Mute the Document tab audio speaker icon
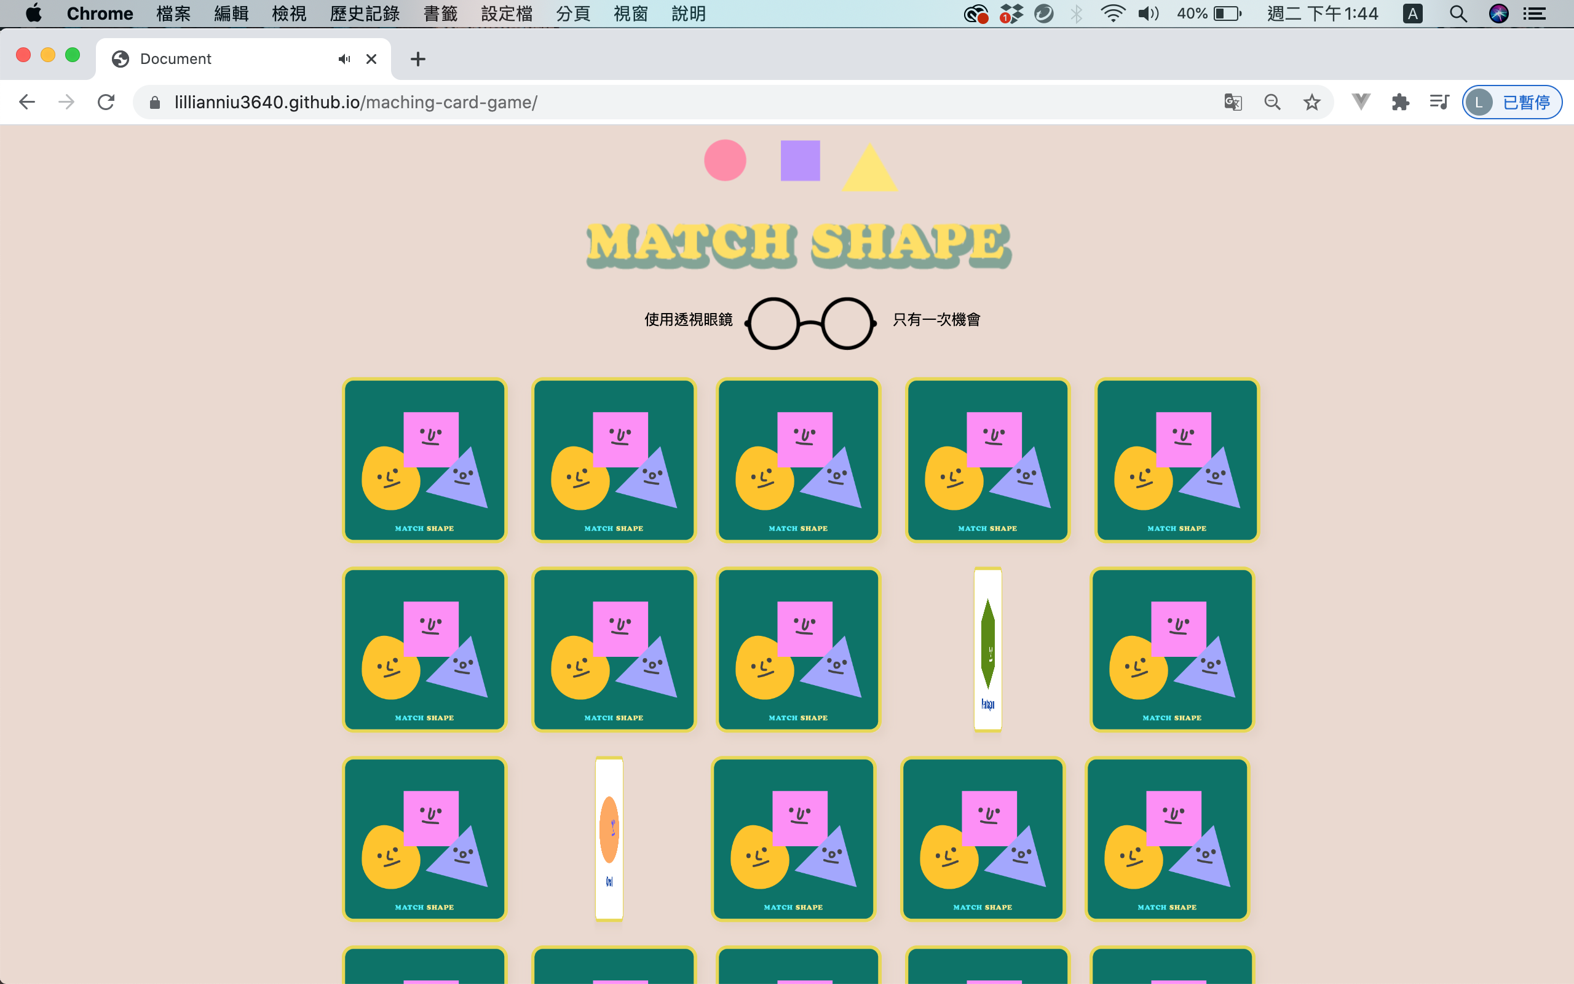 coord(344,58)
